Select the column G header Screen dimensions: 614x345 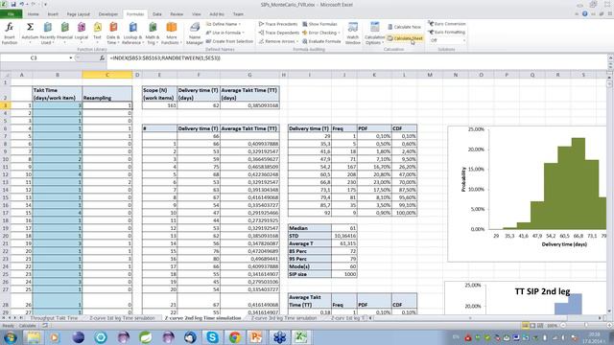249,75
